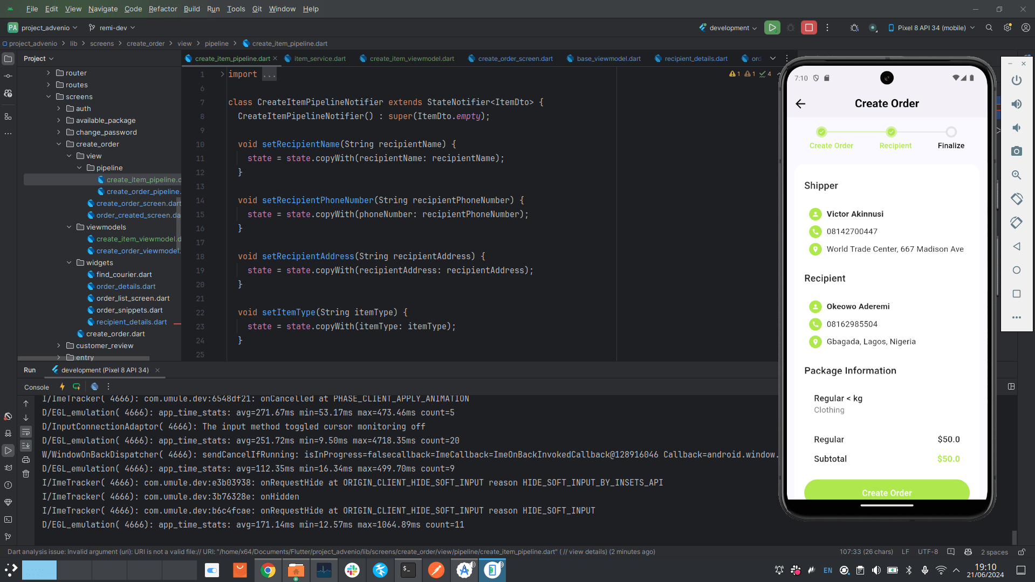Open create_item_viewmodel.dart in project tree

(134, 239)
